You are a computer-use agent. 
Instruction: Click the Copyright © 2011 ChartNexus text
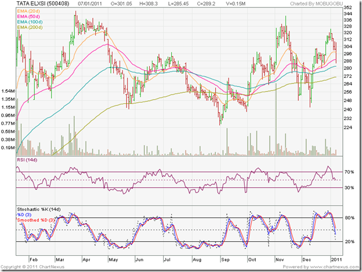(x=32, y=267)
